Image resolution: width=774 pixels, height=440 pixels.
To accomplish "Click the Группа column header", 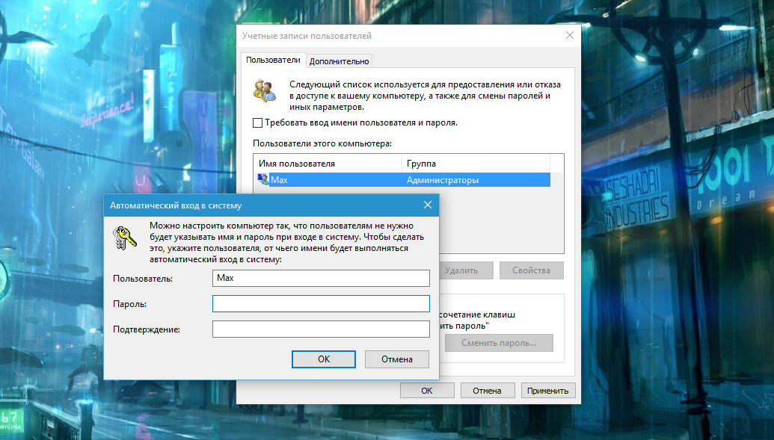I will coord(475,164).
